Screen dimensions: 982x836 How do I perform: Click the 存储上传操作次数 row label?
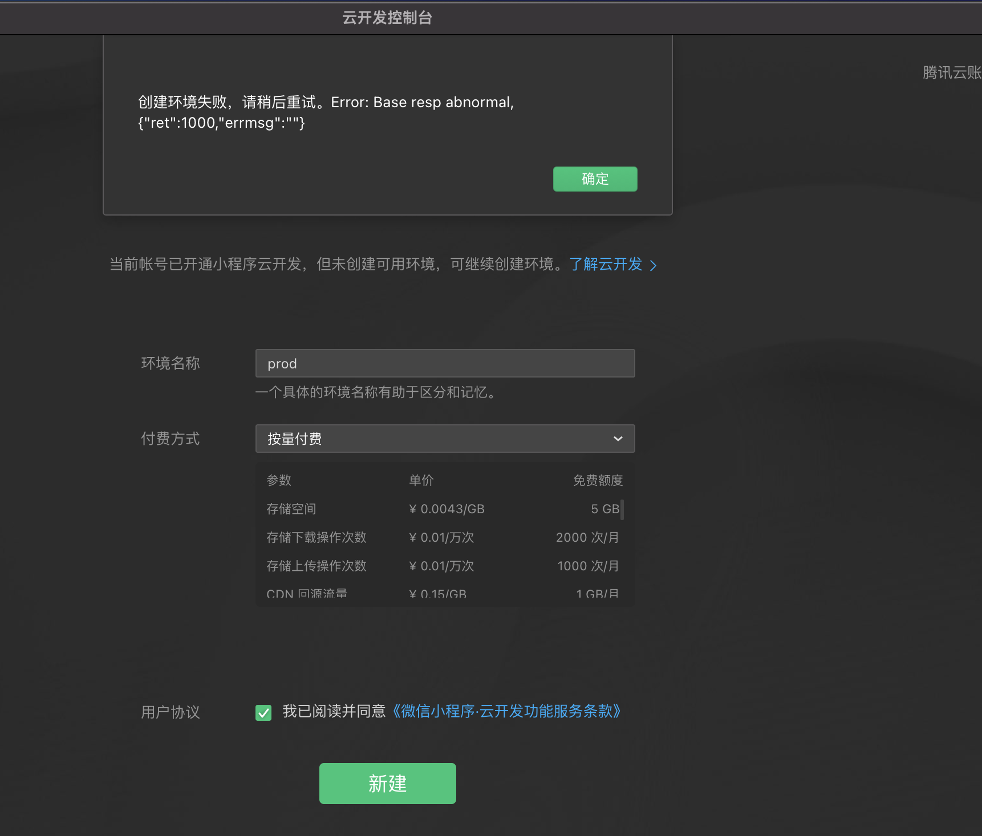tap(316, 566)
